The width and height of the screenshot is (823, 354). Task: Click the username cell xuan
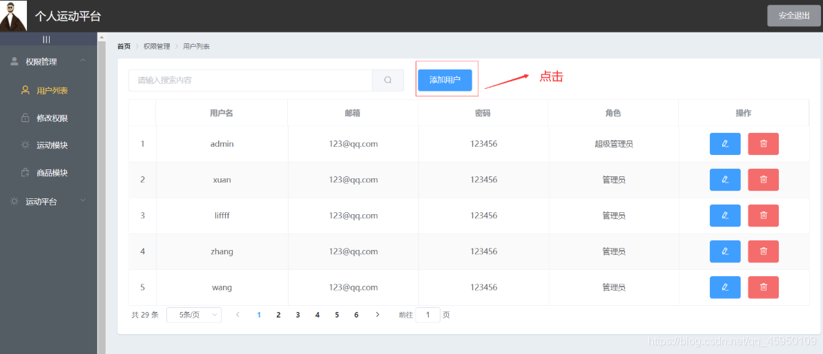[x=222, y=180]
